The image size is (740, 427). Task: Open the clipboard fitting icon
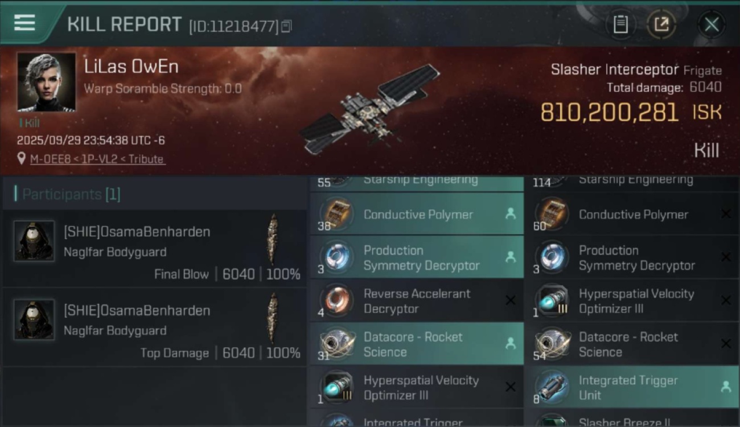(620, 24)
